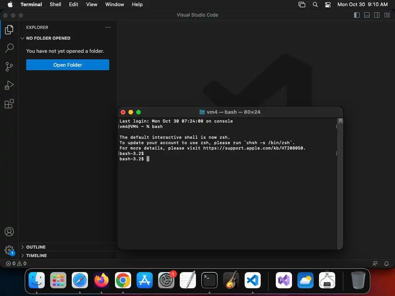
Task: Click the 'chsh -s /bin/zsh' text
Action: click(268, 143)
